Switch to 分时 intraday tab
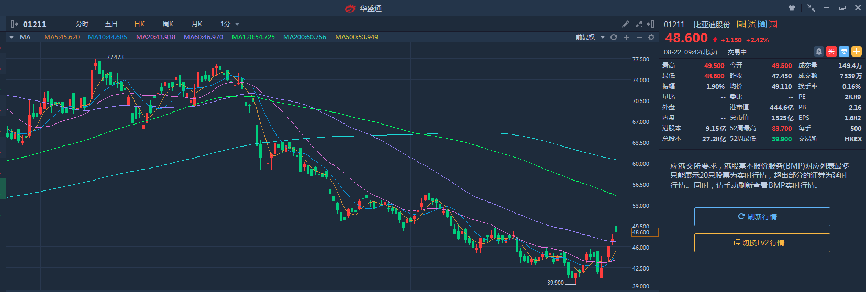This screenshot has height=292, width=866. point(82,24)
